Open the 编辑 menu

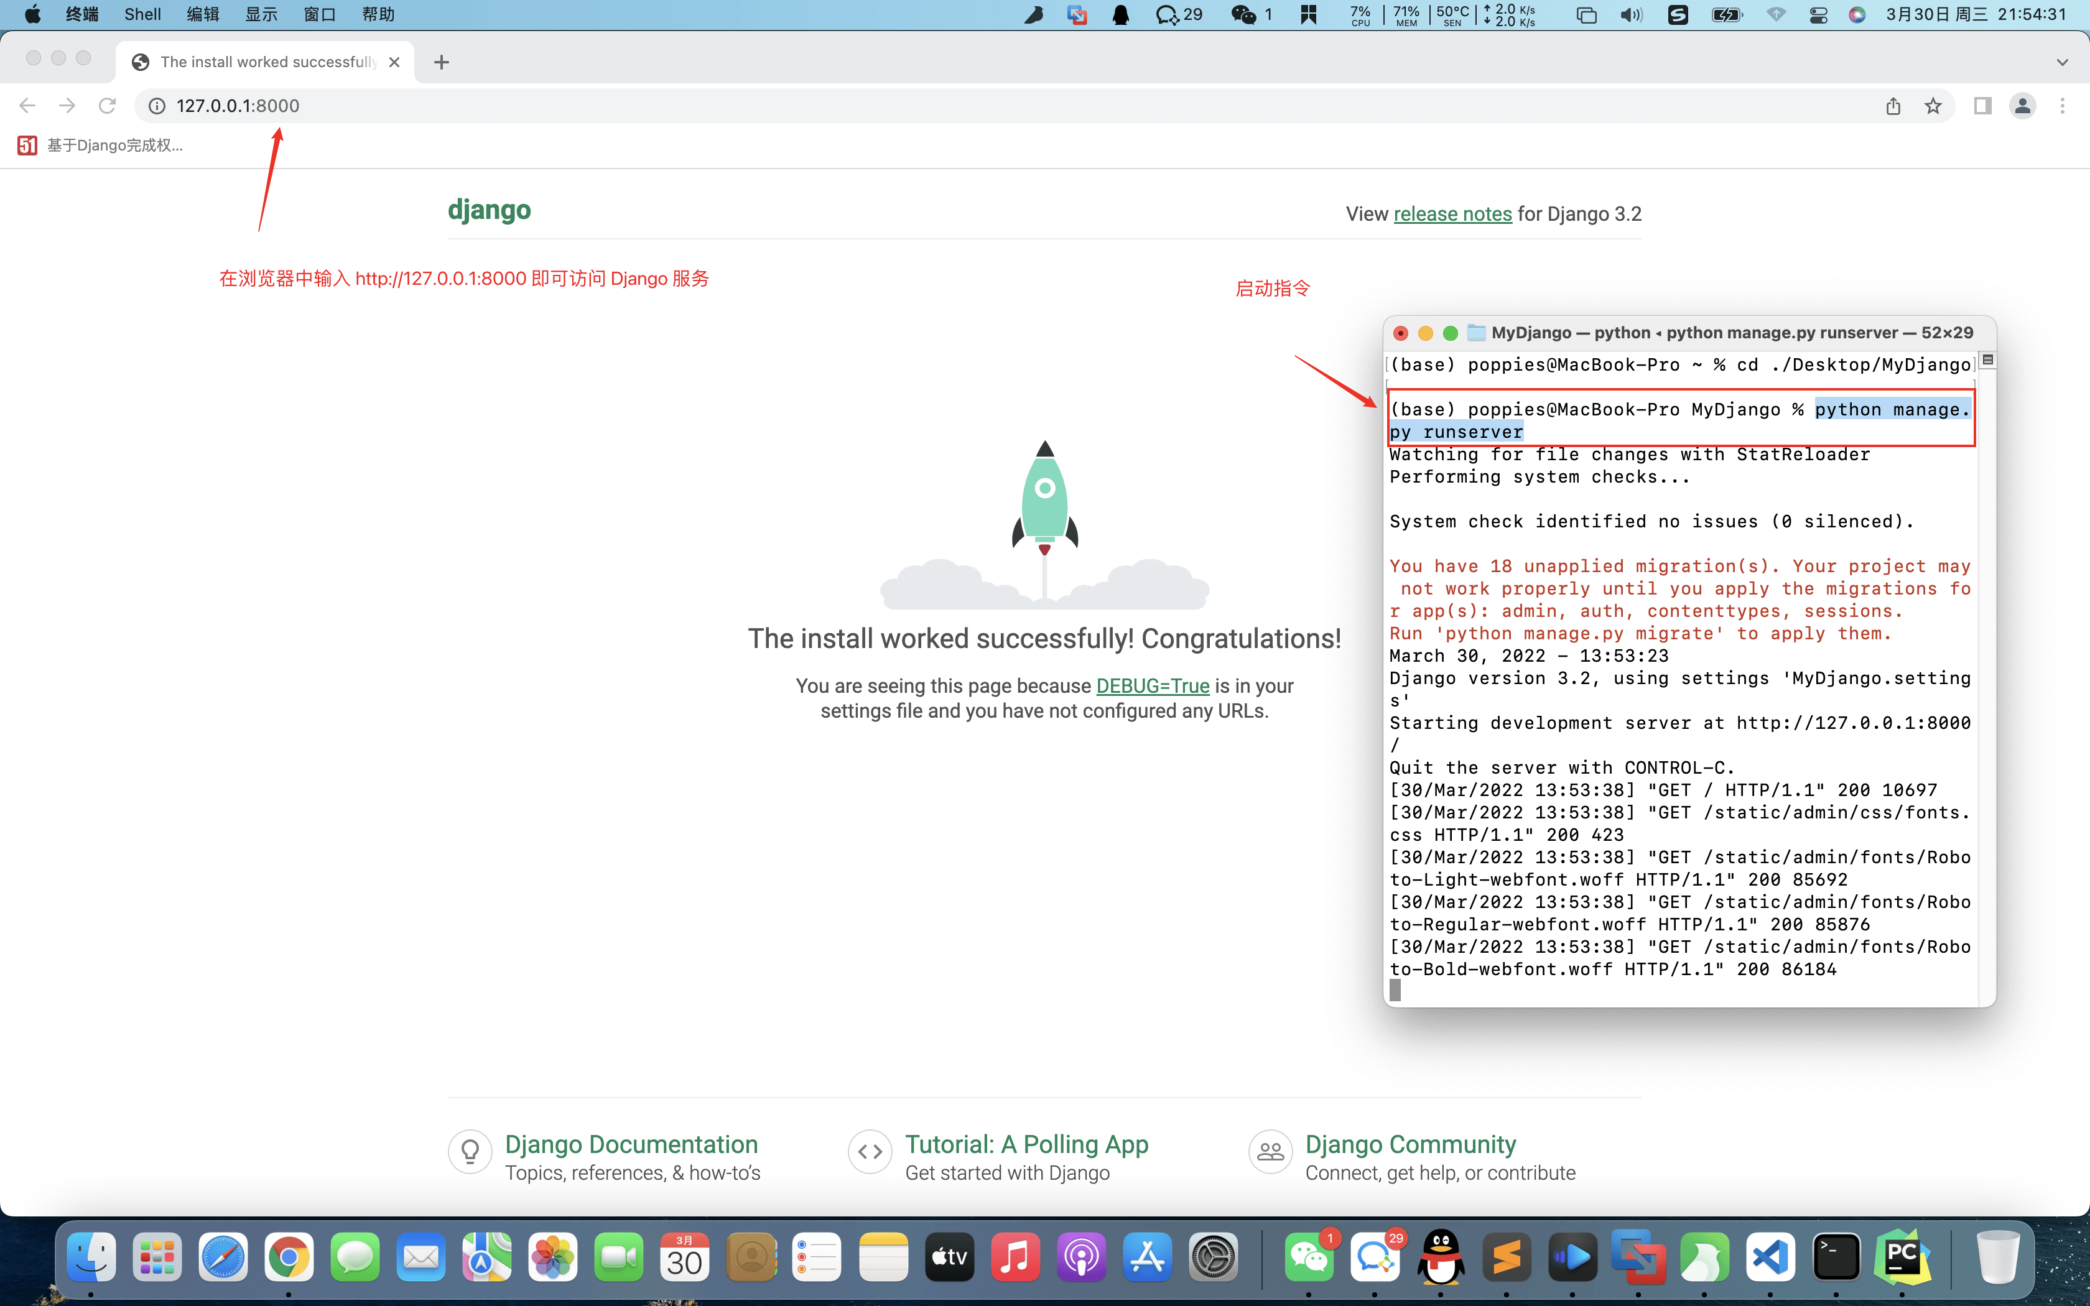203,15
